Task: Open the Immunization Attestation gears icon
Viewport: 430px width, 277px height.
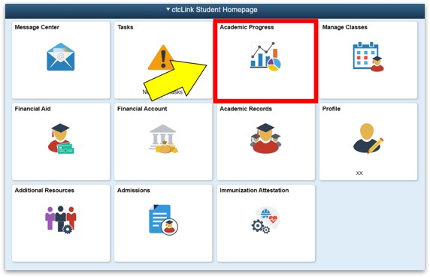Action: click(x=265, y=220)
